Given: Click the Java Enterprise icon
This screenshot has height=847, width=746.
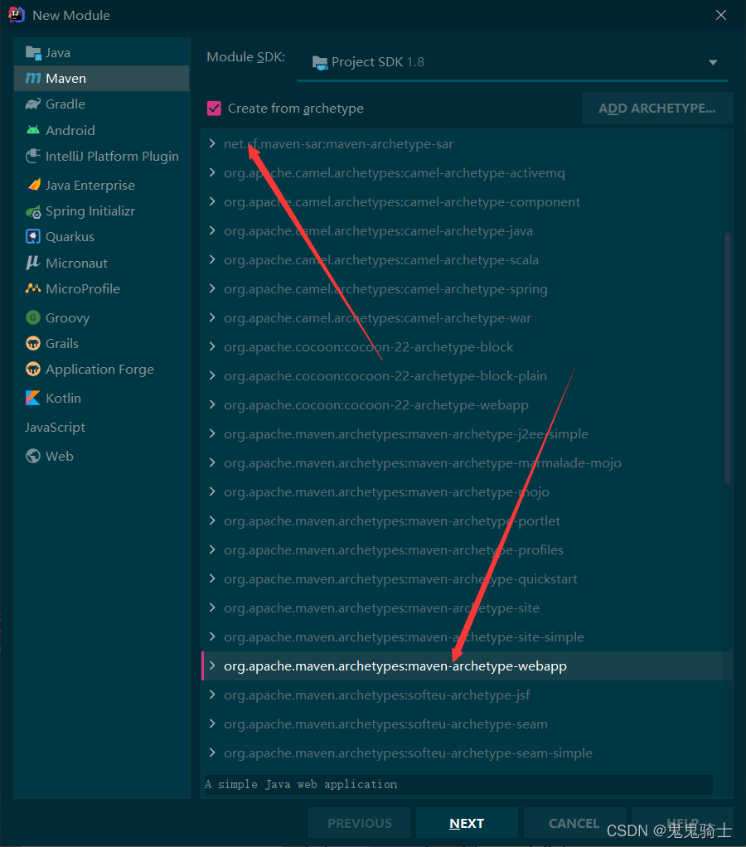Looking at the screenshot, I should point(33,186).
